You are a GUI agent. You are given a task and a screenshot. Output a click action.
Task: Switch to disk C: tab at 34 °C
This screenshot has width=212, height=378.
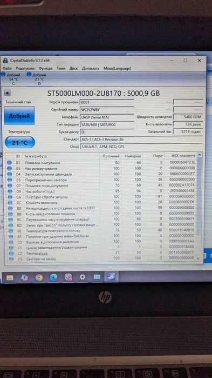[x=11, y=78]
